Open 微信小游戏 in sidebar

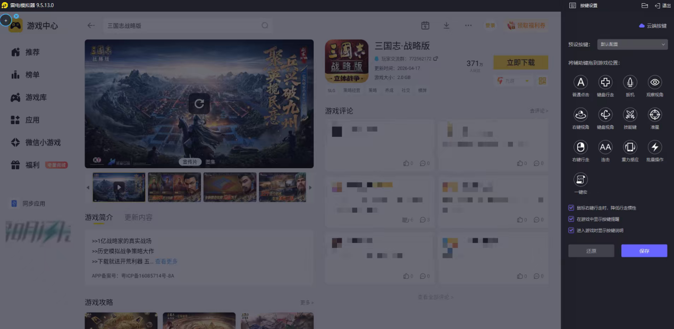pos(36,143)
